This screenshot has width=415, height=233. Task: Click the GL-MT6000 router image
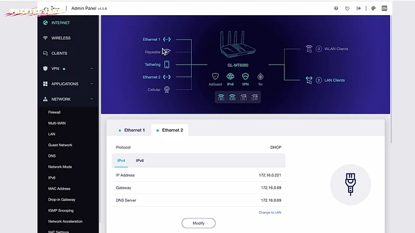237,44
